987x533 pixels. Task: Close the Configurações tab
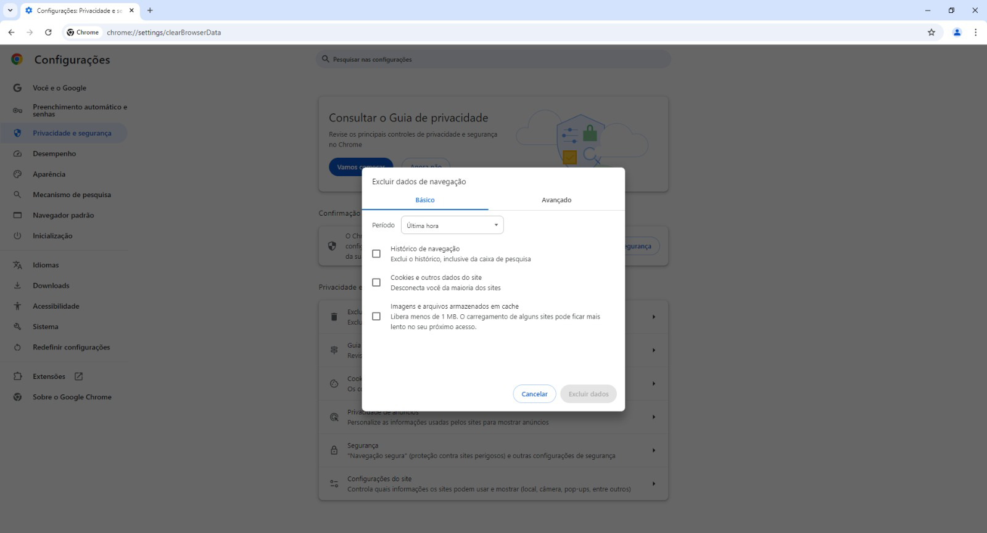point(131,10)
